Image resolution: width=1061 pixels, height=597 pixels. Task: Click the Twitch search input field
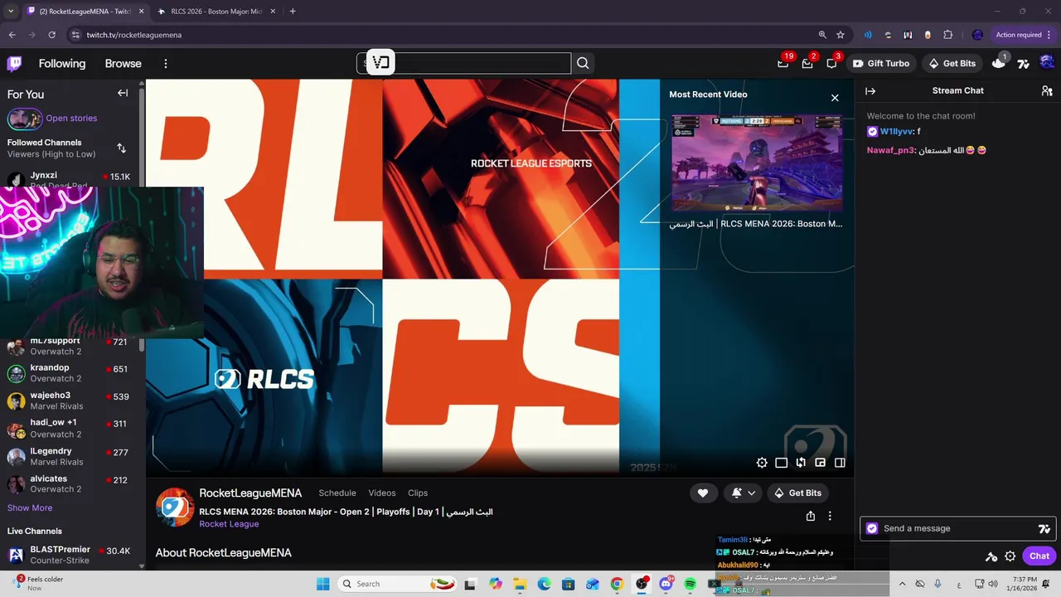tap(464, 63)
